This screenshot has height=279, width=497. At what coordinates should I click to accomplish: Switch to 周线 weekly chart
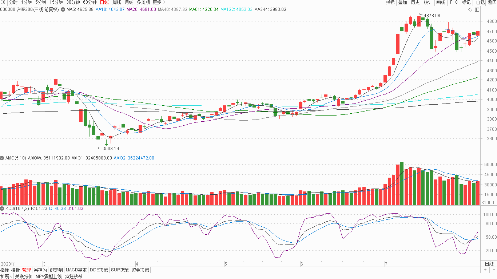point(116,2)
